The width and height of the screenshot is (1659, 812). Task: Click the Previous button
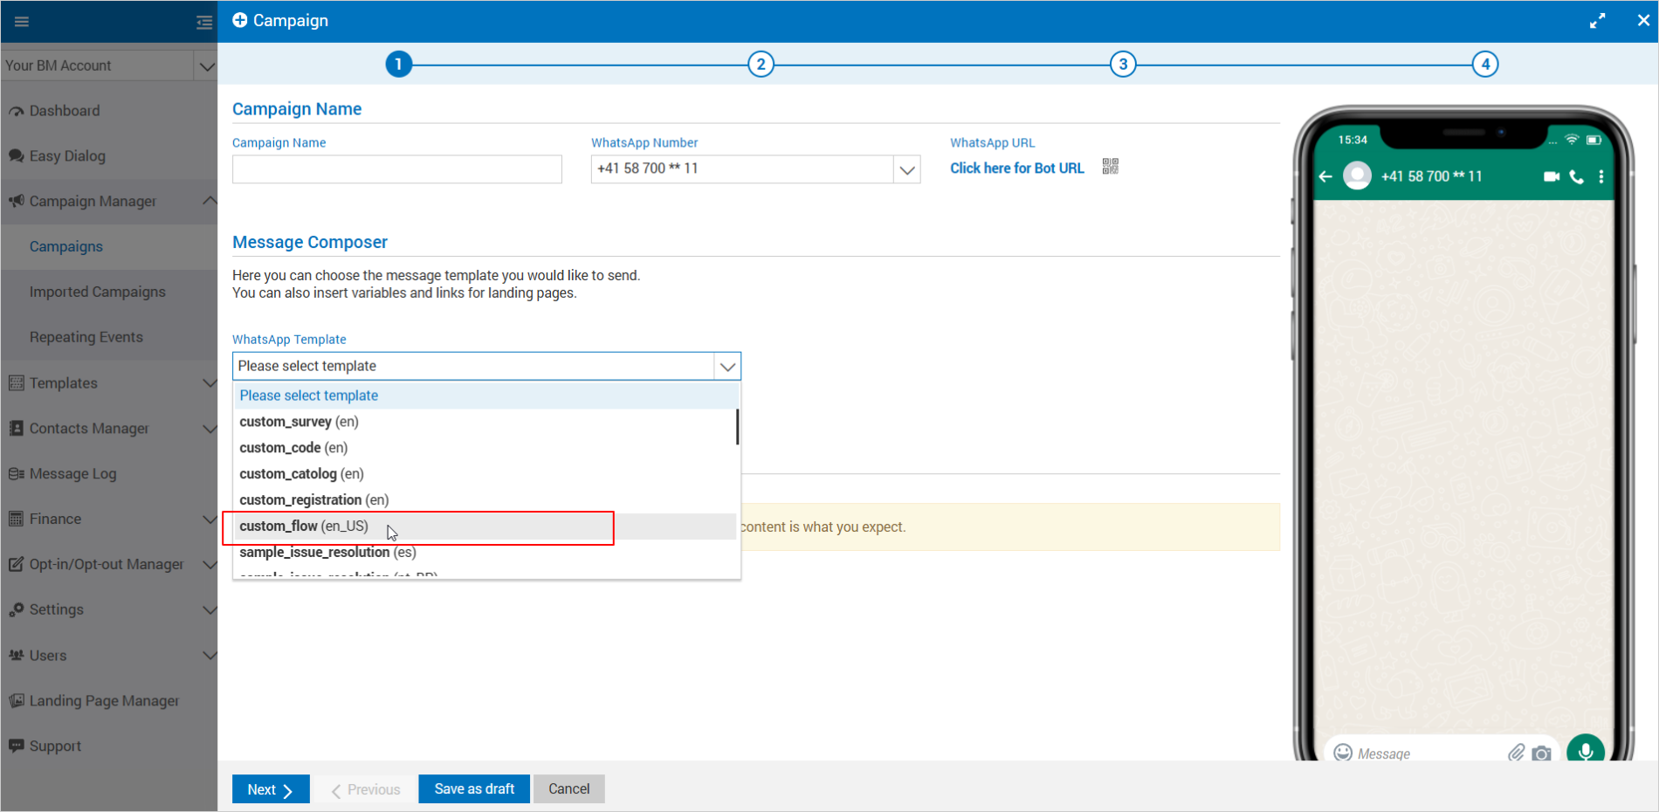click(x=365, y=789)
